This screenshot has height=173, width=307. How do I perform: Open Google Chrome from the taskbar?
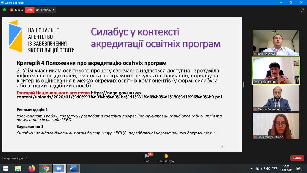46,168
